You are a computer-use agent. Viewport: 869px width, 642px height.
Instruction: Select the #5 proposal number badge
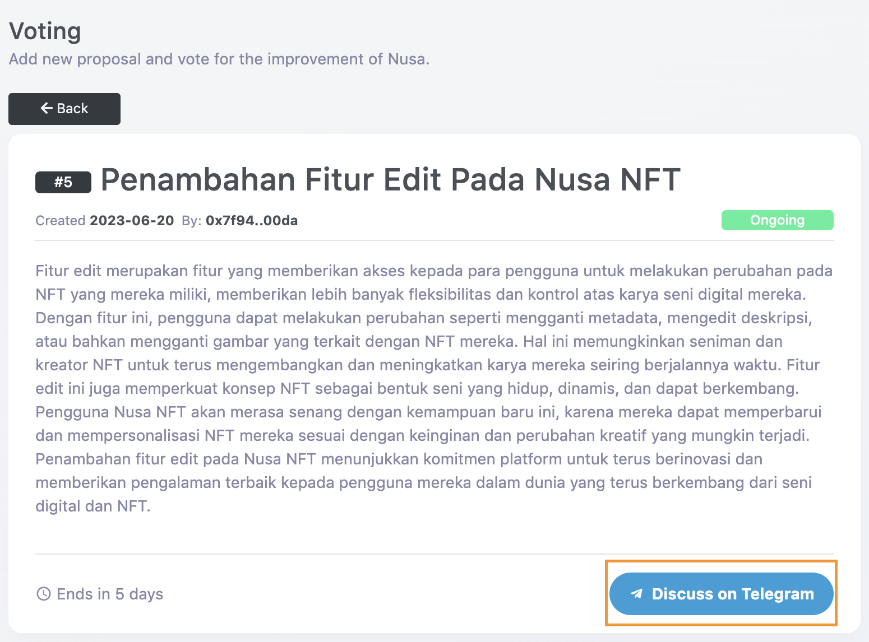point(63,182)
